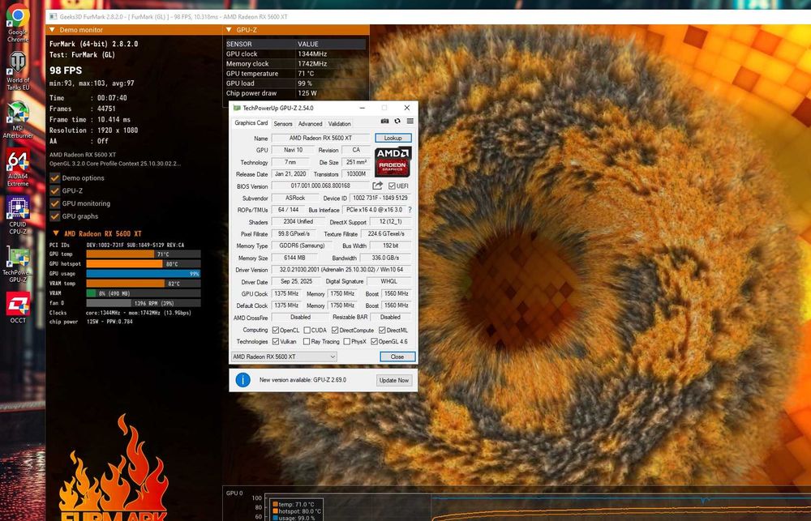Collapse the AMD Radeon RX 5600 XT section
The height and width of the screenshot is (521, 811).
[55, 233]
